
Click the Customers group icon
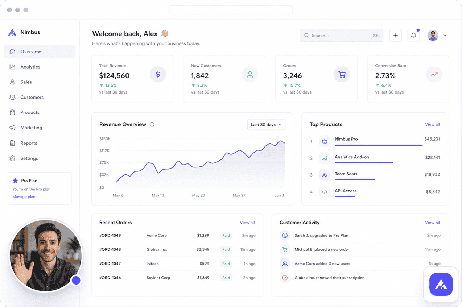pos(12,97)
